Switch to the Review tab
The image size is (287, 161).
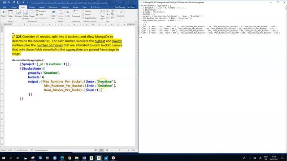[75, 7]
